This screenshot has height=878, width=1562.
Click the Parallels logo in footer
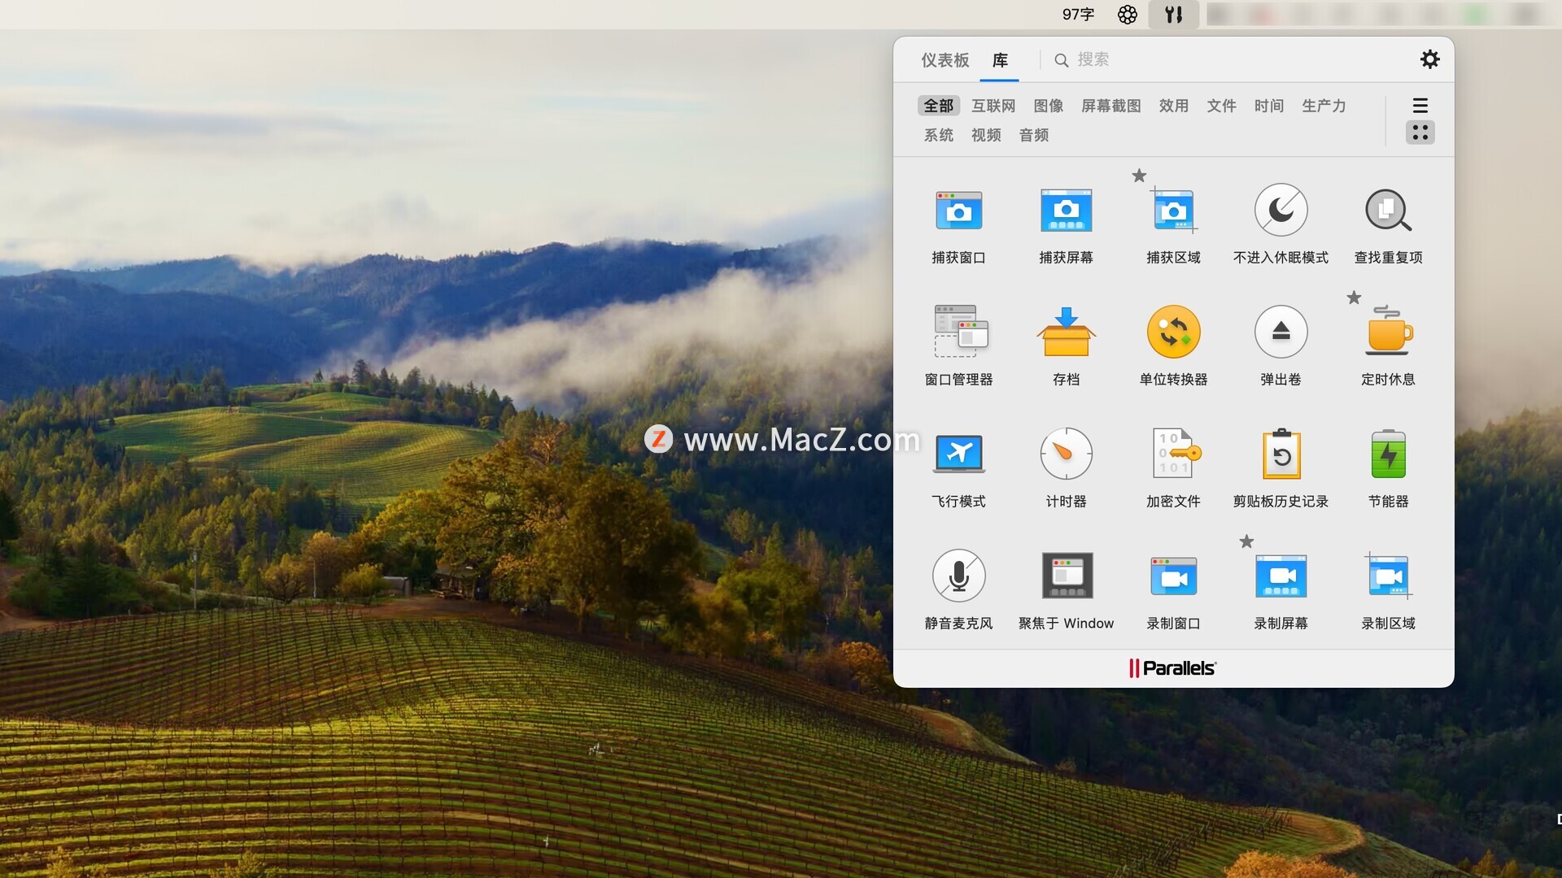point(1172,668)
